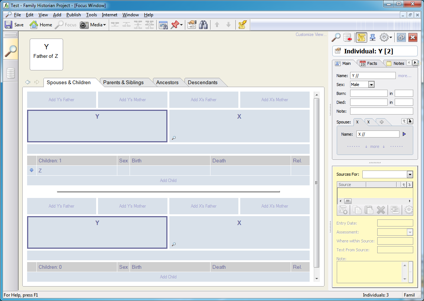Click the red pushpin toolbar icon

pos(175,25)
